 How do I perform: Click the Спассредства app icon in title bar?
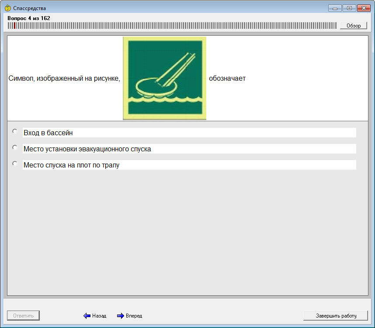point(7,8)
